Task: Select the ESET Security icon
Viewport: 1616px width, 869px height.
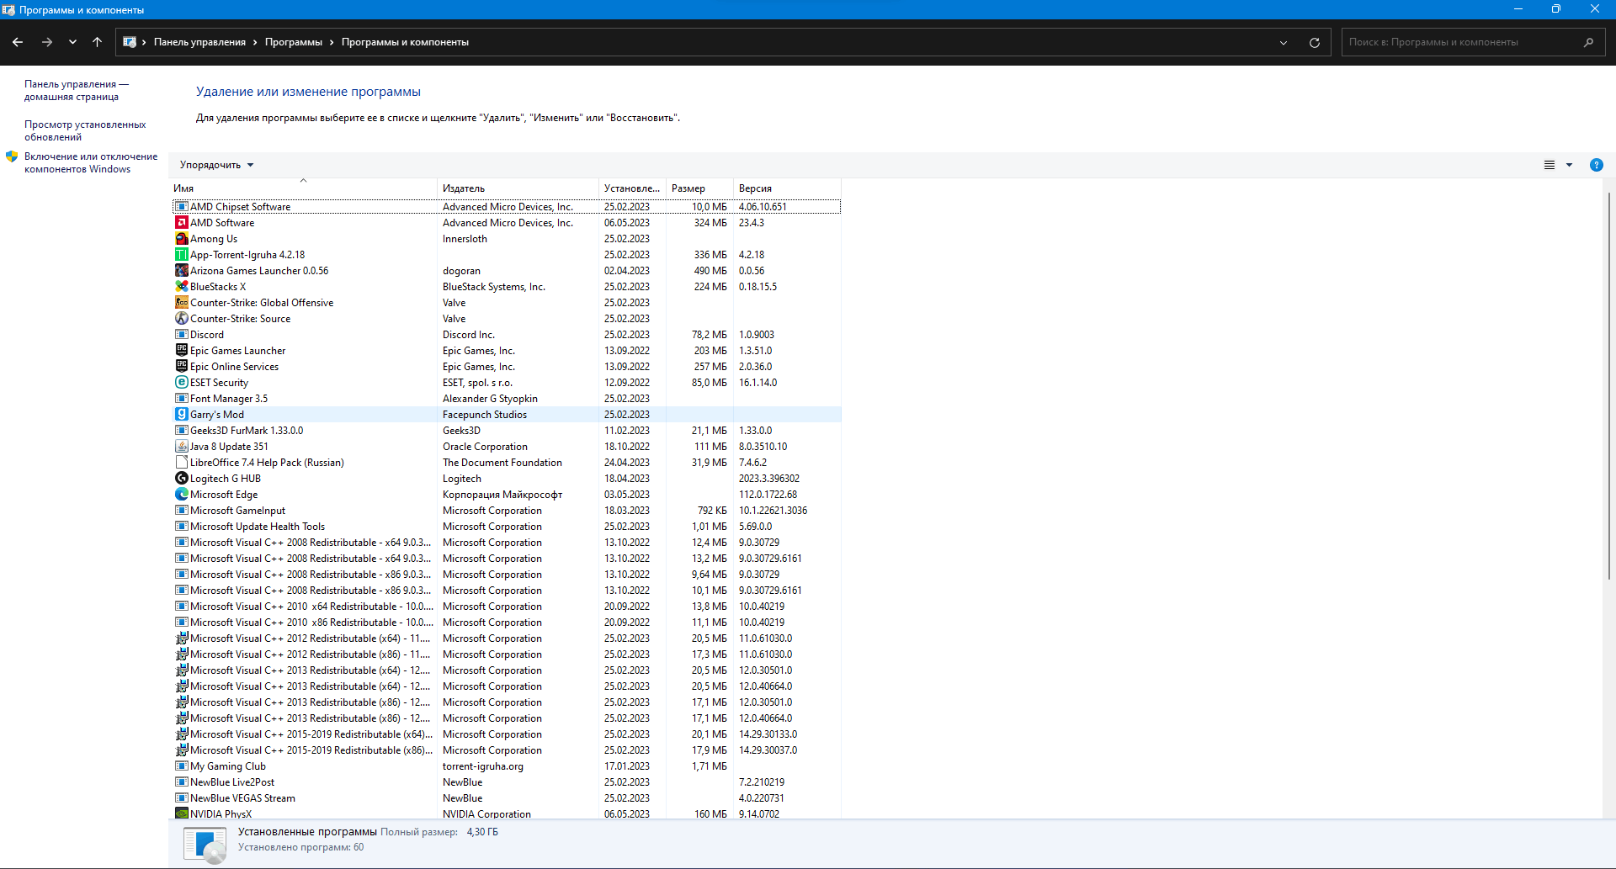Action: [181, 383]
